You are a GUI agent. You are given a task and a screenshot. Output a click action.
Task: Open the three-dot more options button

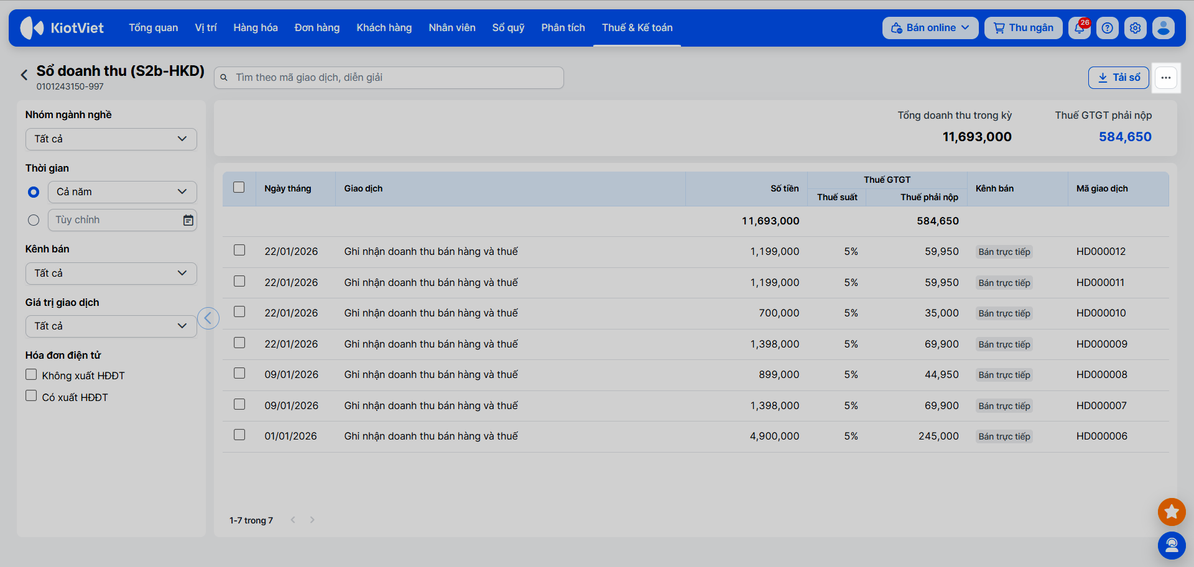click(x=1166, y=78)
